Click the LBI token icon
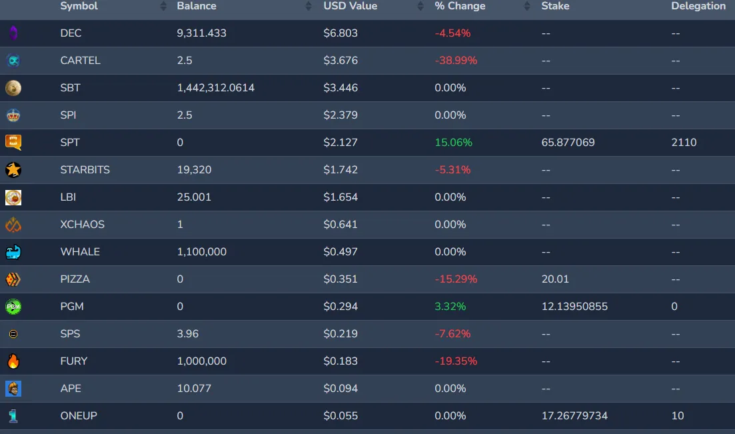This screenshot has width=735, height=434. 13,197
